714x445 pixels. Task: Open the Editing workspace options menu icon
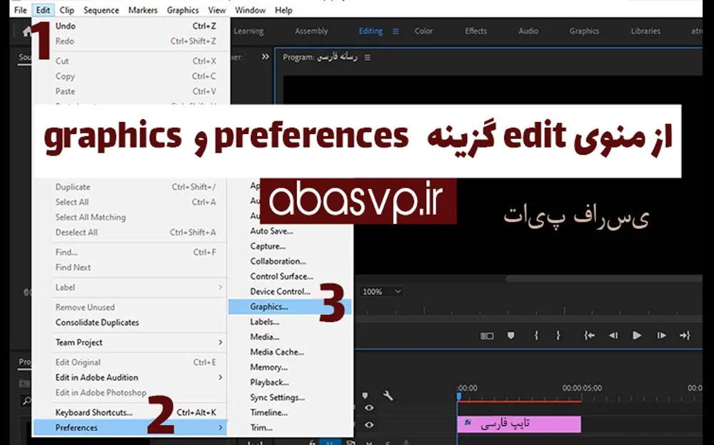[x=396, y=31]
